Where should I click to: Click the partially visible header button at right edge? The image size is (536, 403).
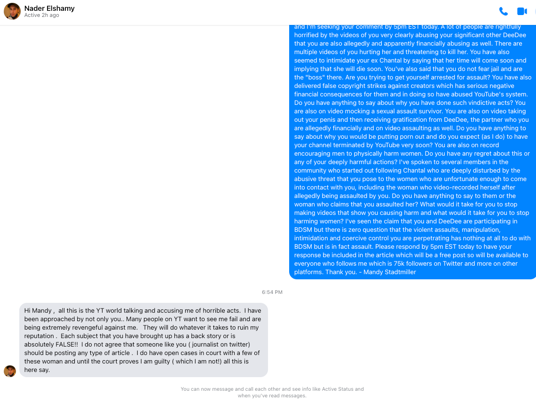pyautogui.click(x=535, y=12)
